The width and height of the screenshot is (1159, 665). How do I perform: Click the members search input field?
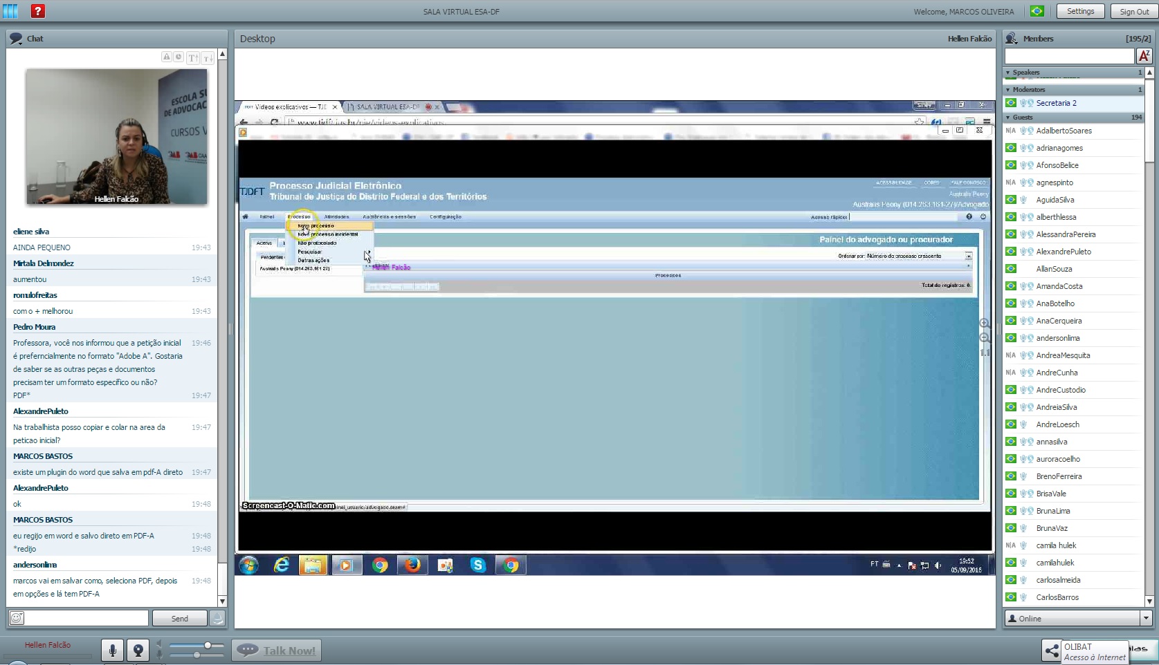click(1068, 56)
